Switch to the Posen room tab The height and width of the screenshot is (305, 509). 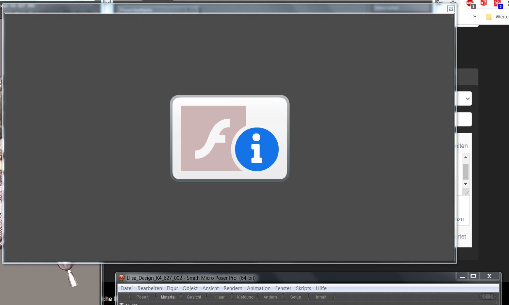pyautogui.click(x=143, y=297)
